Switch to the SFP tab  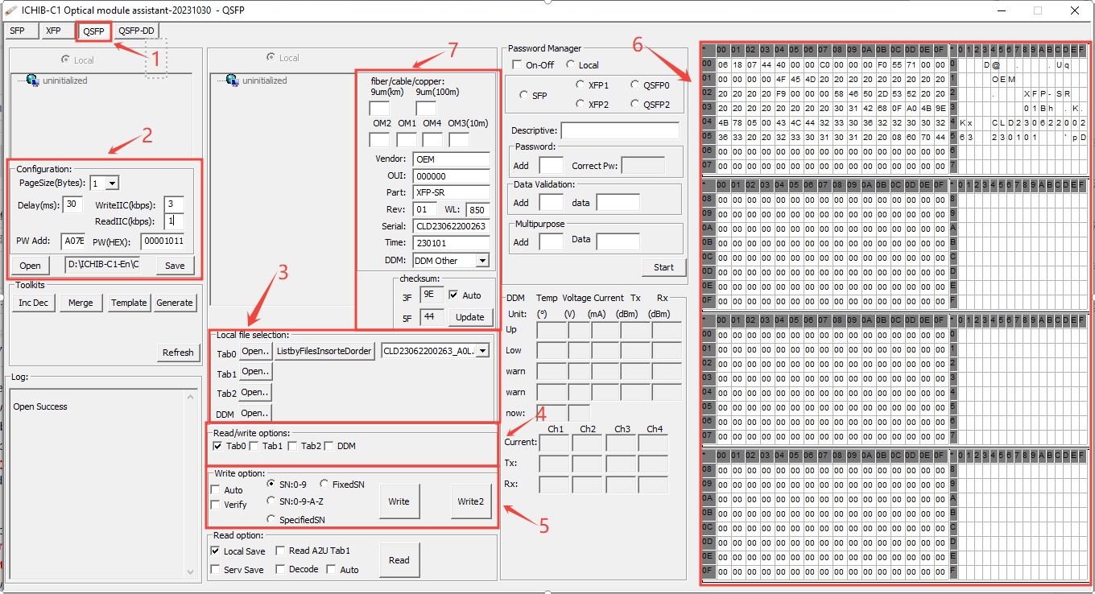click(20, 31)
